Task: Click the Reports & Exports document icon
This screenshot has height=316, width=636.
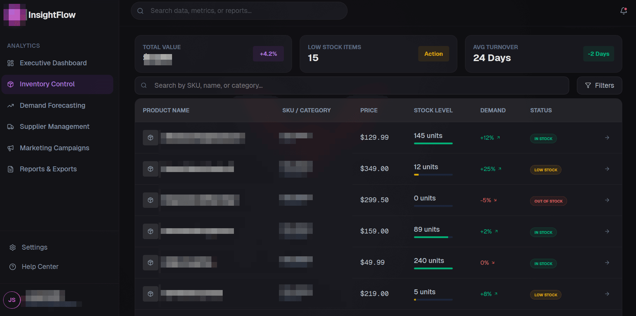Action: [x=11, y=169]
